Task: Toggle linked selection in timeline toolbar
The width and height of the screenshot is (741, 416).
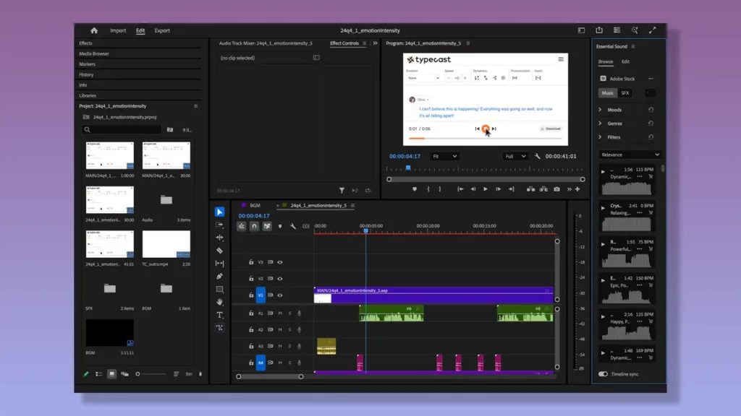Action: click(x=267, y=226)
